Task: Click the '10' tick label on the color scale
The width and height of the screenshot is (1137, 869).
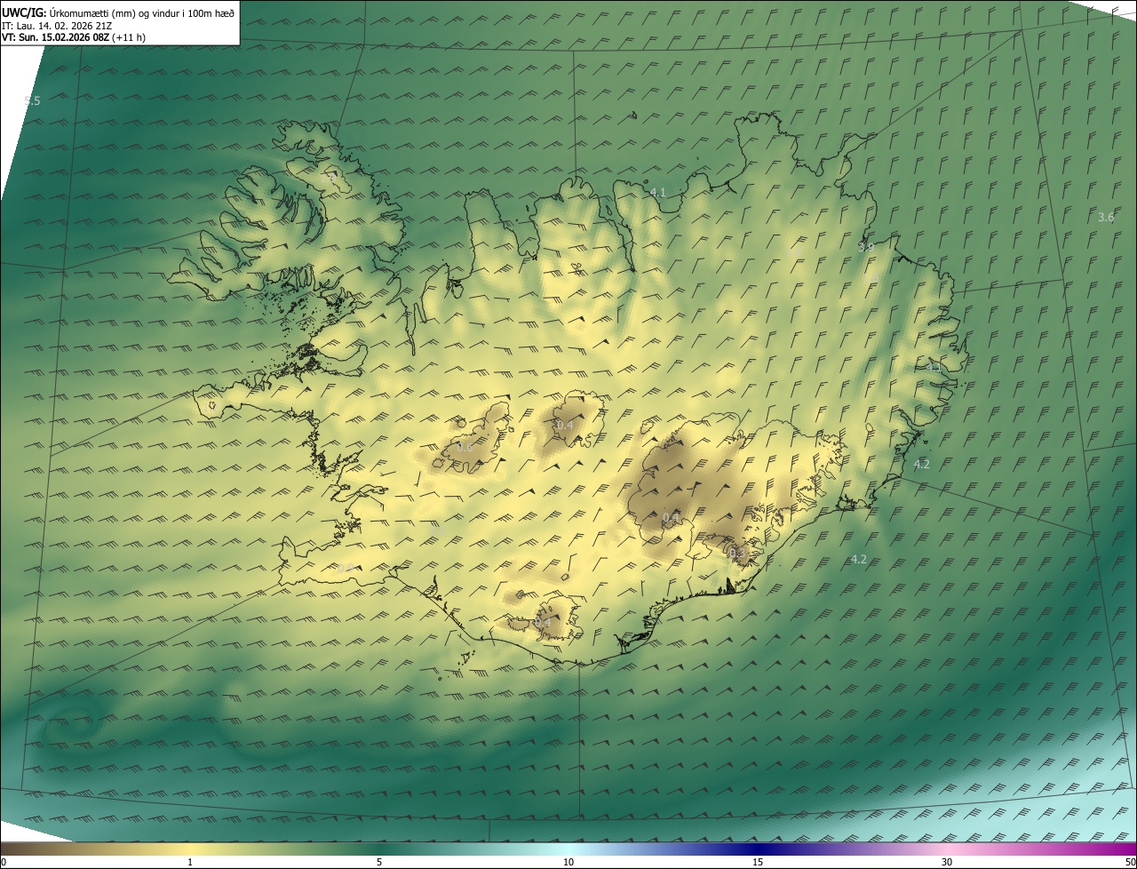Action: tap(568, 863)
